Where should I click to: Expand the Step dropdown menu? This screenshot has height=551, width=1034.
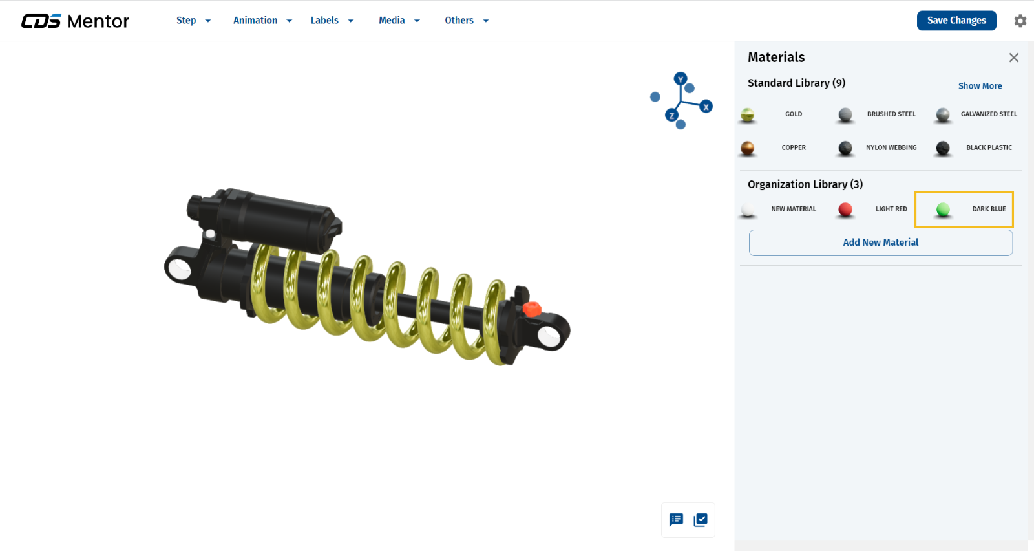click(193, 21)
